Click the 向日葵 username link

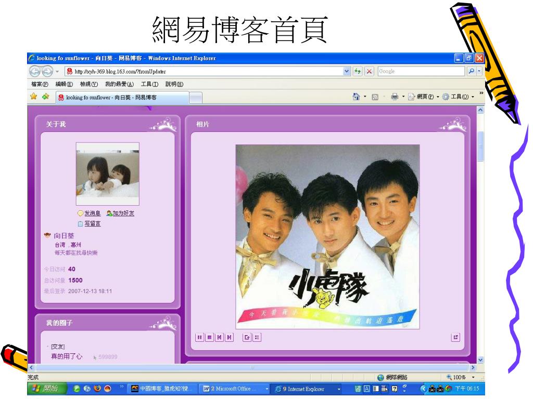coord(64,235)
